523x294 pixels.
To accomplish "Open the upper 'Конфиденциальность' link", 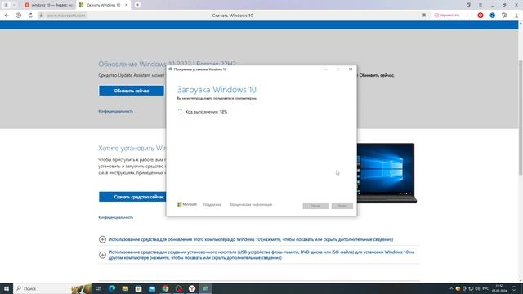I will coord(115,111).
